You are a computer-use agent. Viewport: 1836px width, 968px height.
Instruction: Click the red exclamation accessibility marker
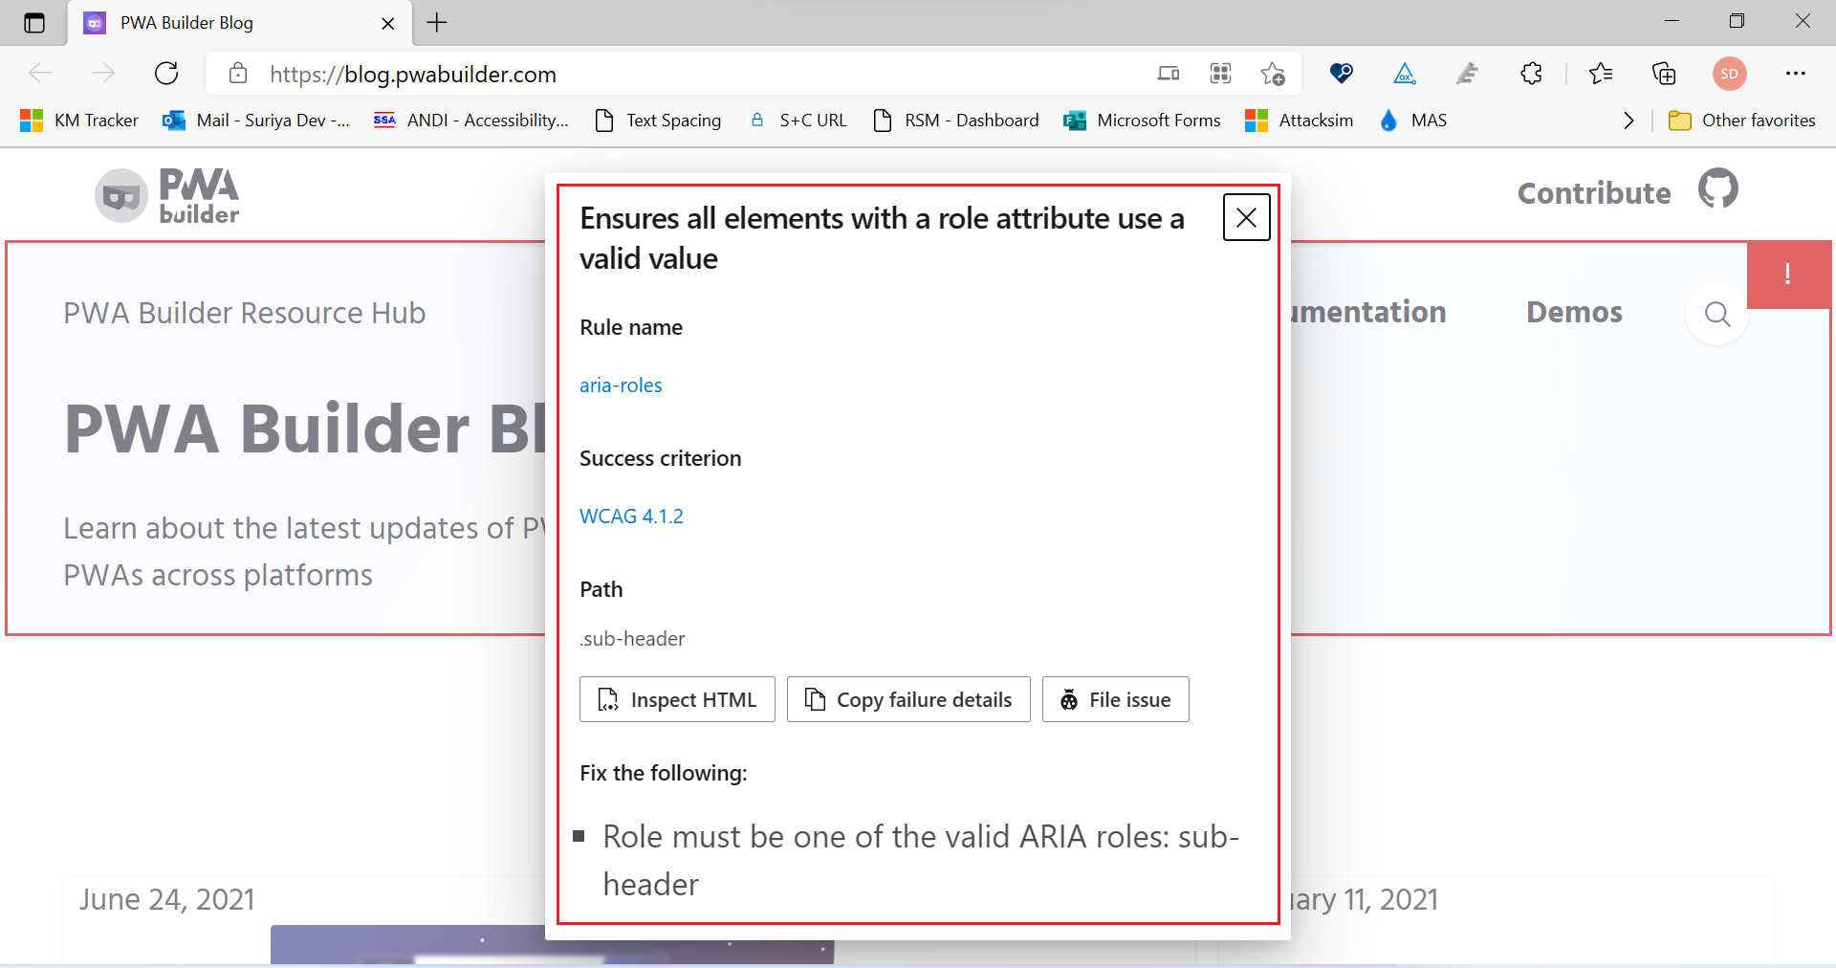point(1787,275)
